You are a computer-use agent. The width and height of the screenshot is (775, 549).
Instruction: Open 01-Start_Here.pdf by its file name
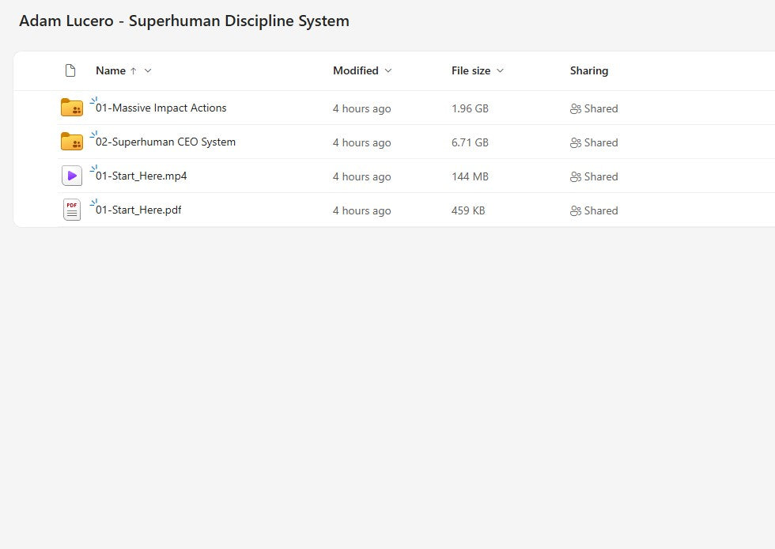click(x=137, y=210)
